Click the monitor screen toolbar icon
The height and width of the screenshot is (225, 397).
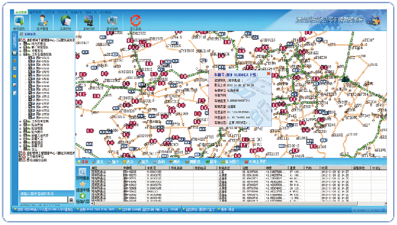[x=88, y=21]
